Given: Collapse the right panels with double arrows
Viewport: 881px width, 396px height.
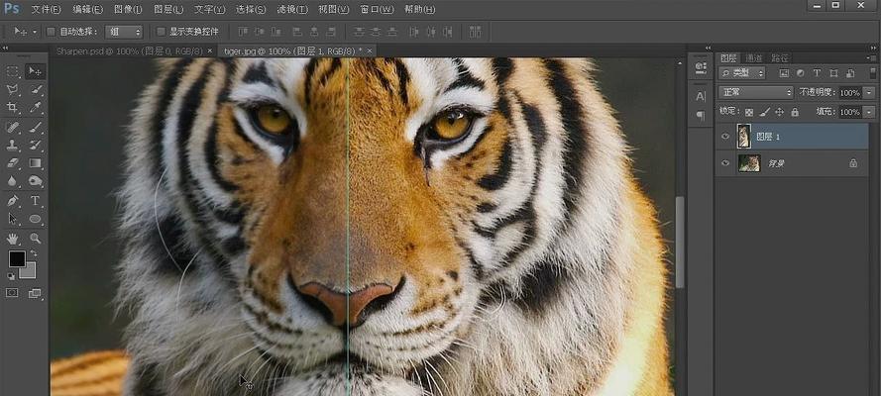Looking at the screenshot, I should (x=872, y=49).
